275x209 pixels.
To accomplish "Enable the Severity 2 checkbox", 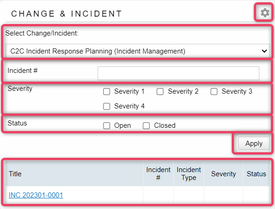I will tap(160, 91).
